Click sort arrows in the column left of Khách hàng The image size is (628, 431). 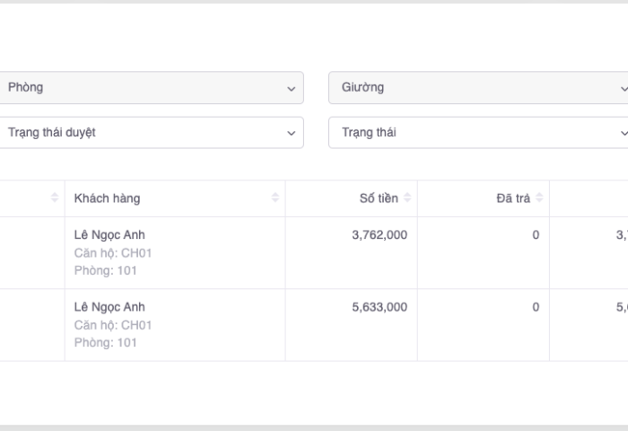point(55,198)
